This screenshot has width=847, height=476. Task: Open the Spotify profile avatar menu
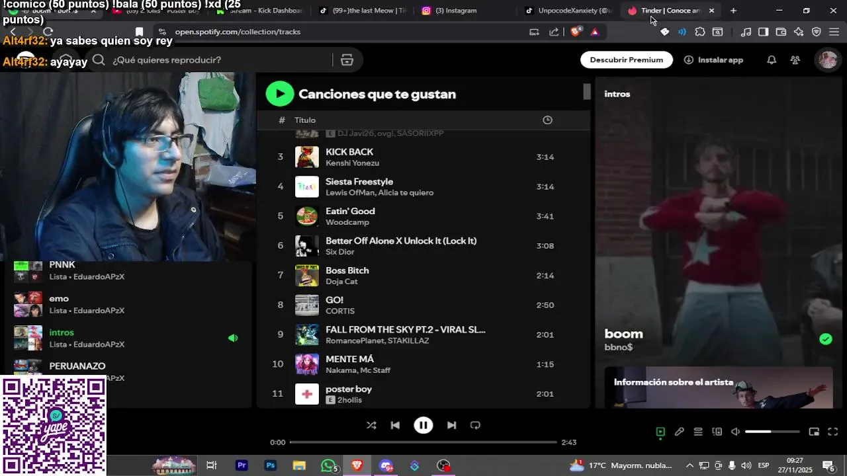coord(828,59)
